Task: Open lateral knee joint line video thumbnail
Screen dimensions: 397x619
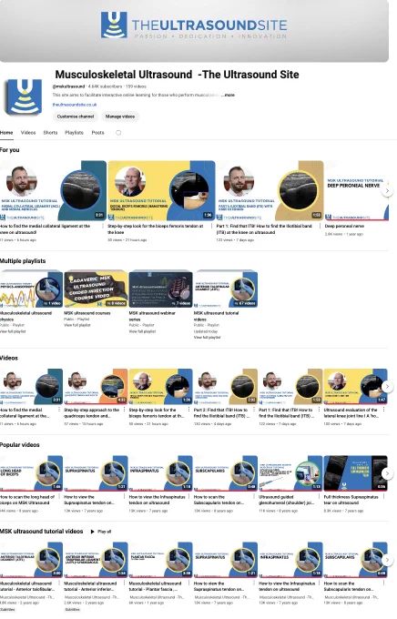Action: (x=355, y=387)
